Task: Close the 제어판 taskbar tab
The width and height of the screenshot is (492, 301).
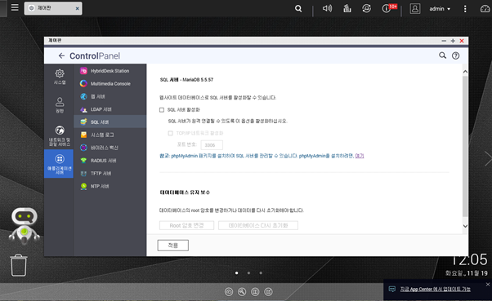Action: pos(77,8)
